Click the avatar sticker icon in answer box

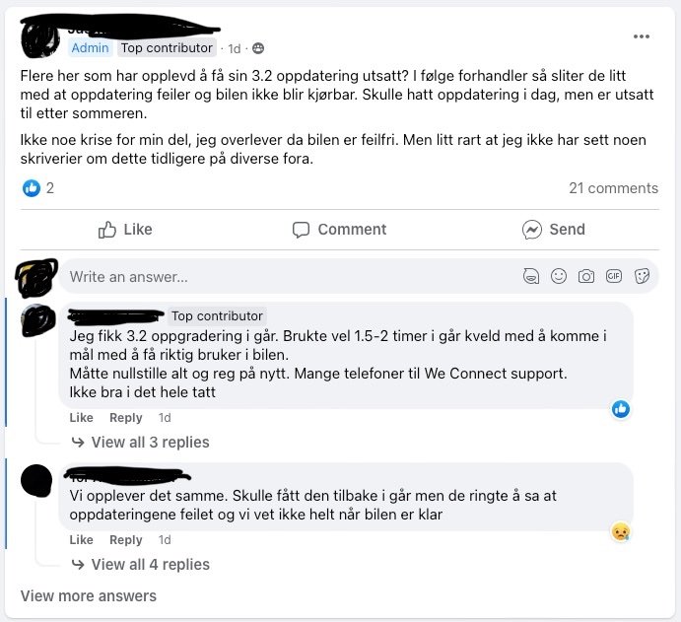tap(531, 276)
